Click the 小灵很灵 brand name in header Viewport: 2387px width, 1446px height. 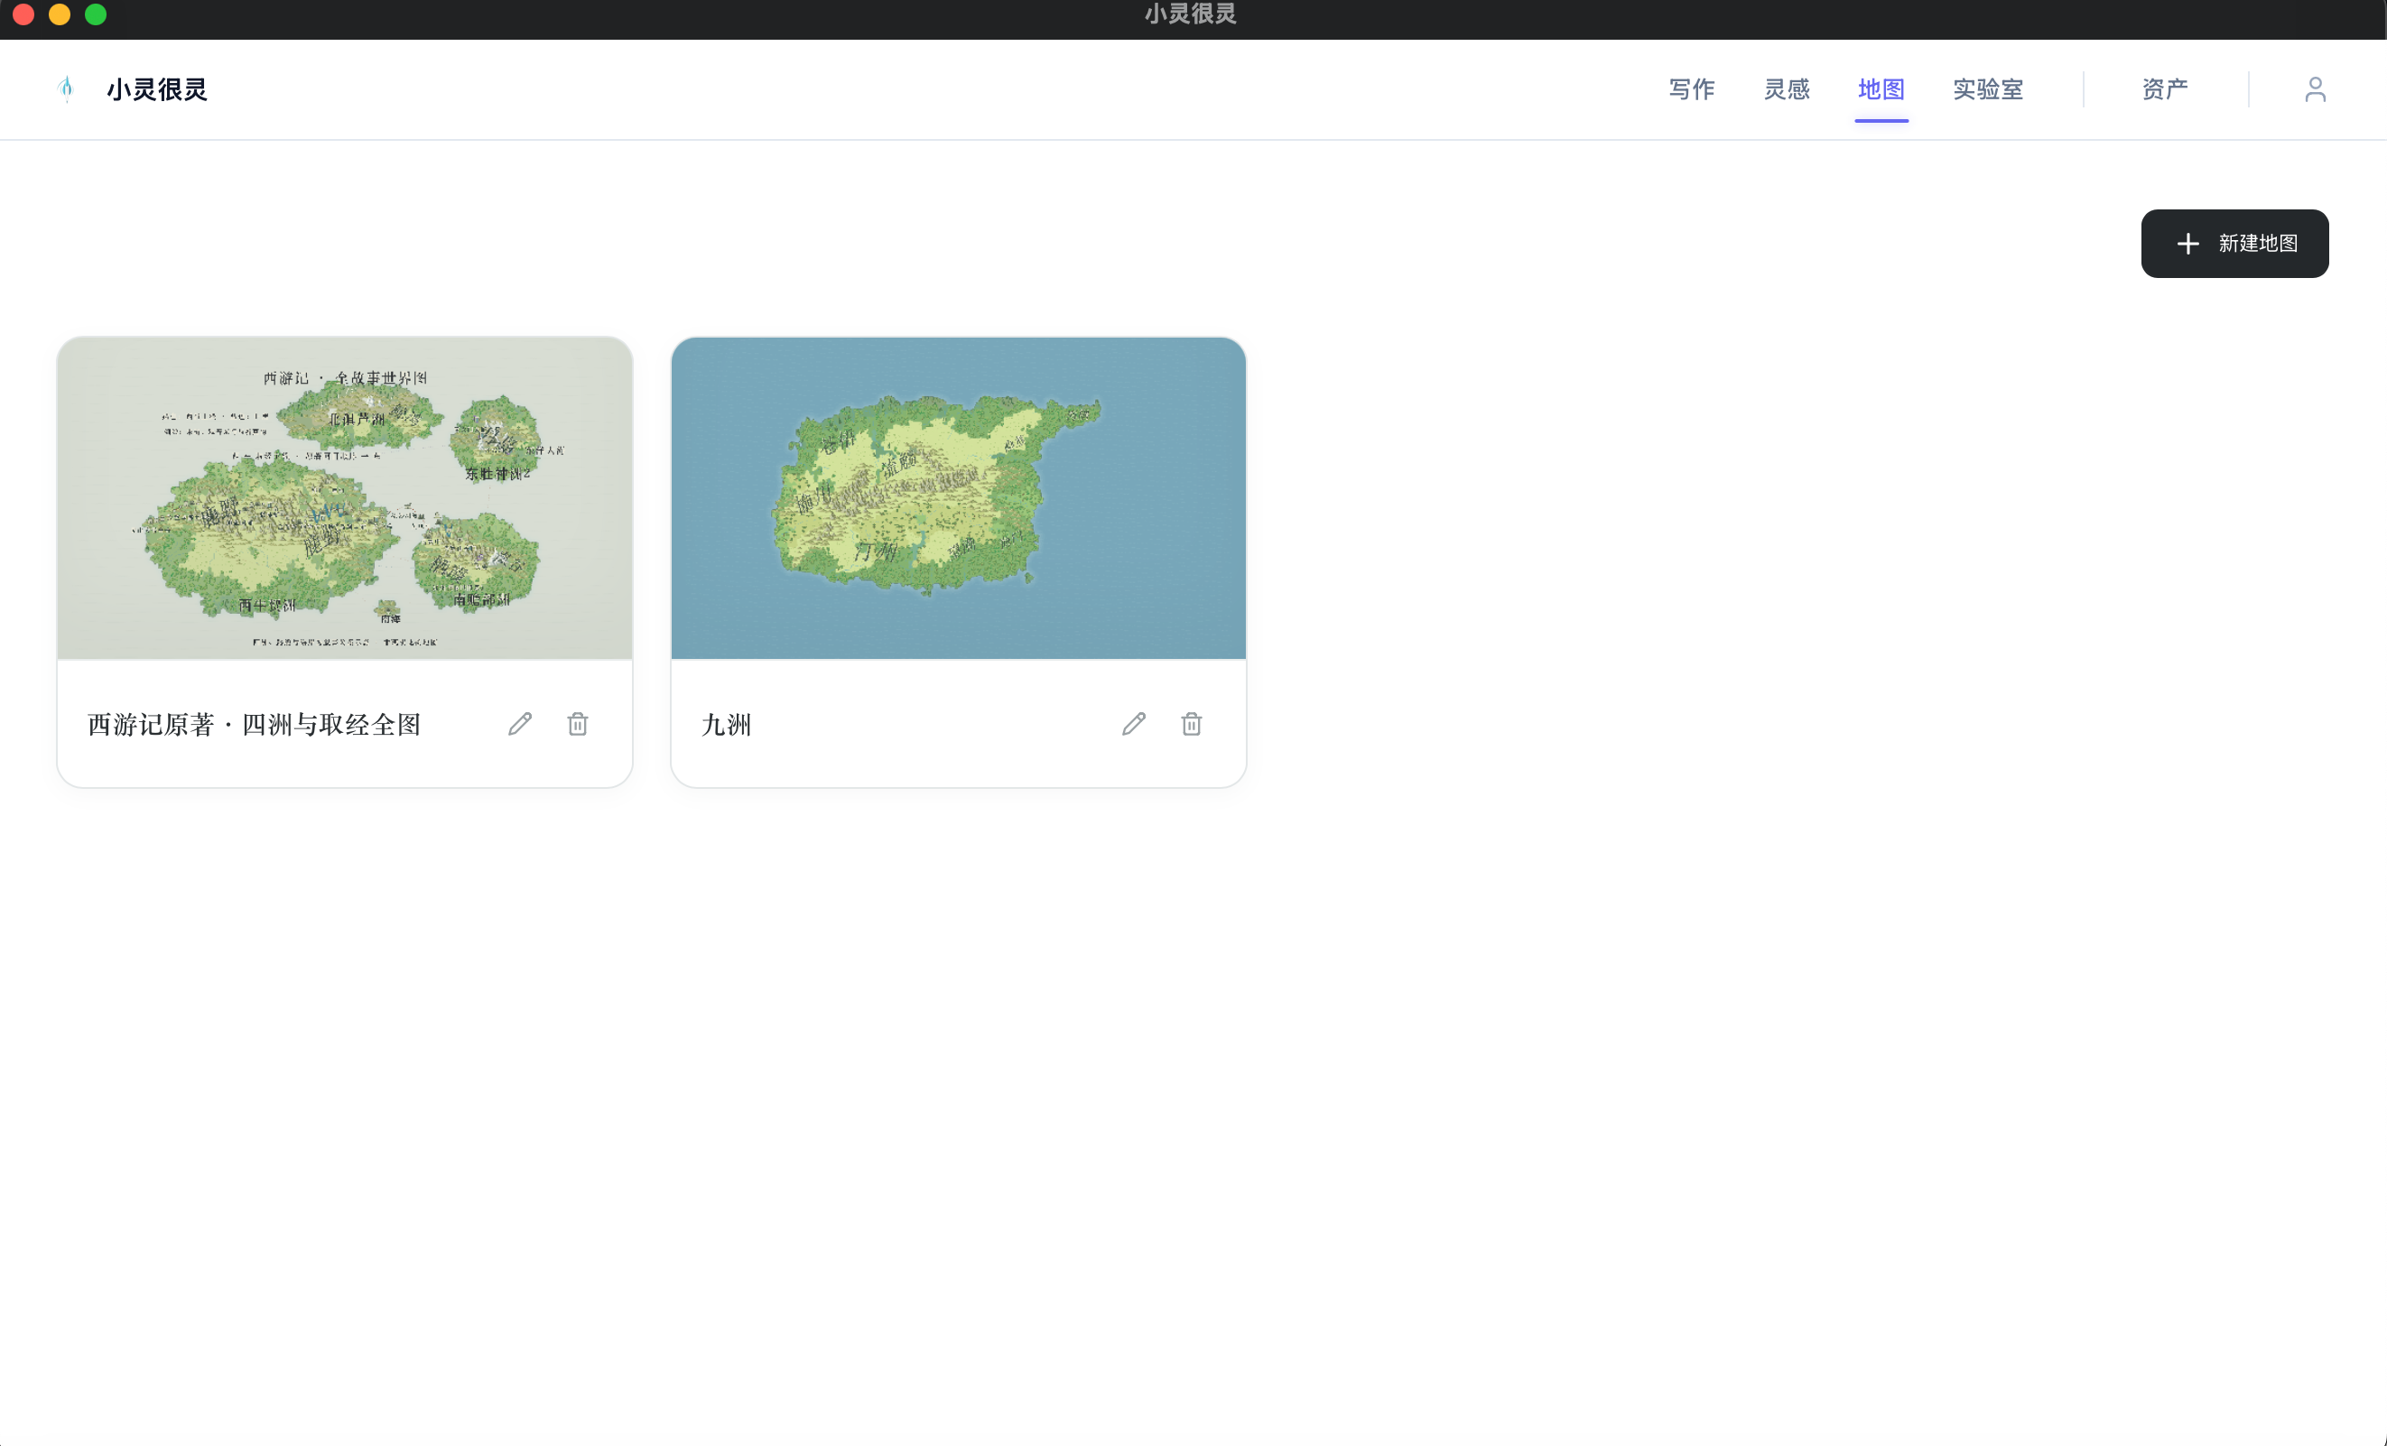157,89
